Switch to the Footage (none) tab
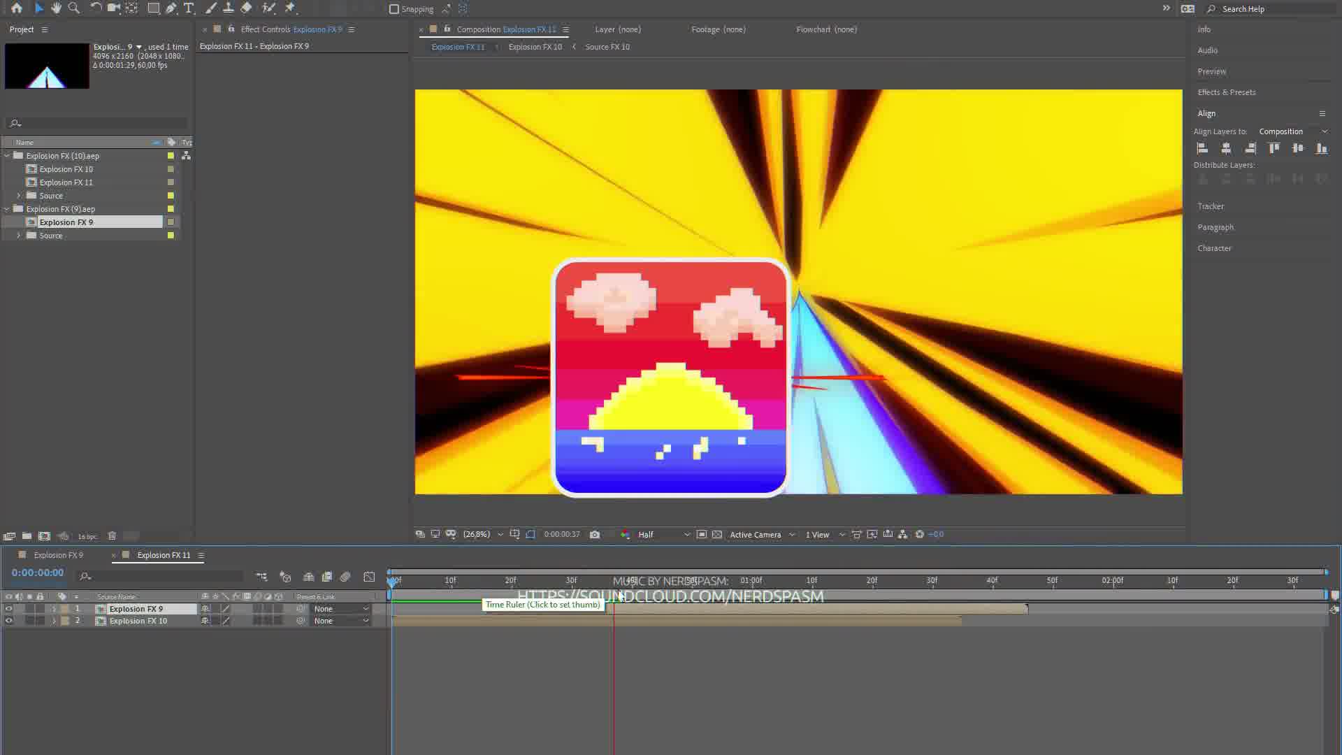The image size is (1342, 755). (719, 29)
